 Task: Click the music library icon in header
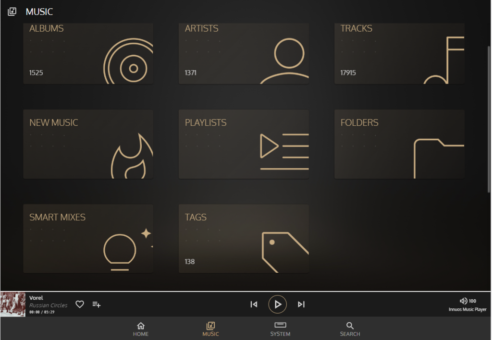(x=12, y=12)
